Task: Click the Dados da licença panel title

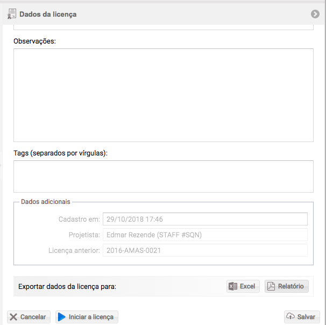Action: coord(48,14)
